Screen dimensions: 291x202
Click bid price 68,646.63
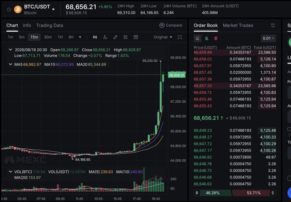tap(203, 184)
